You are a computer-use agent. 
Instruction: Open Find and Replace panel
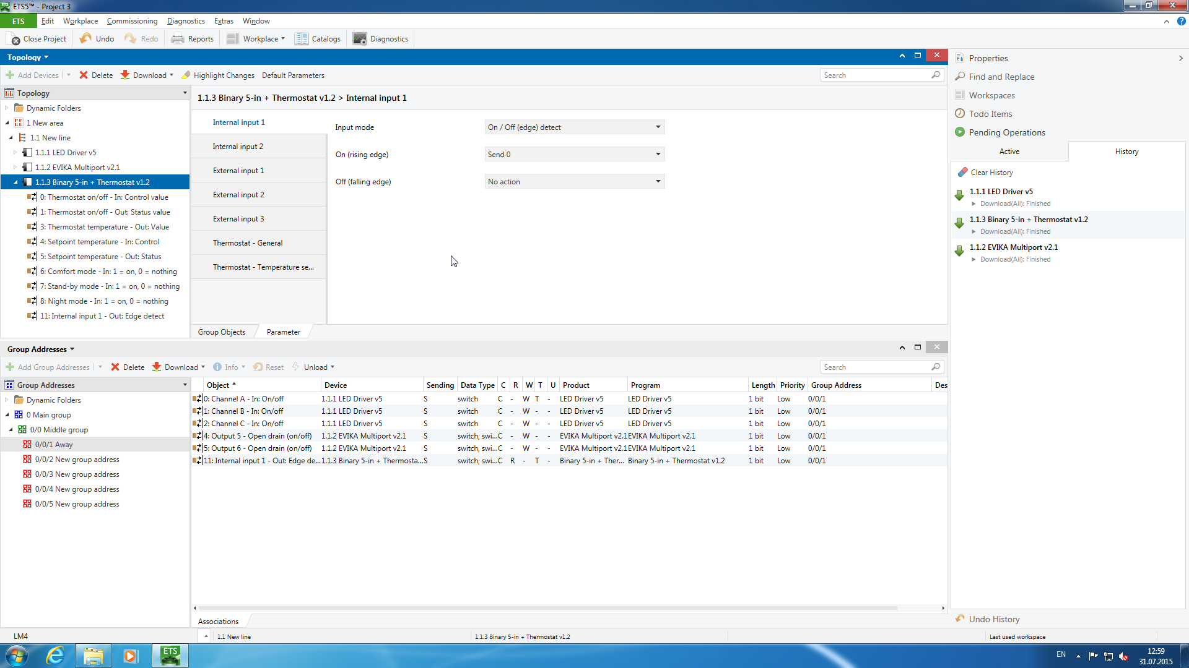1001,77
